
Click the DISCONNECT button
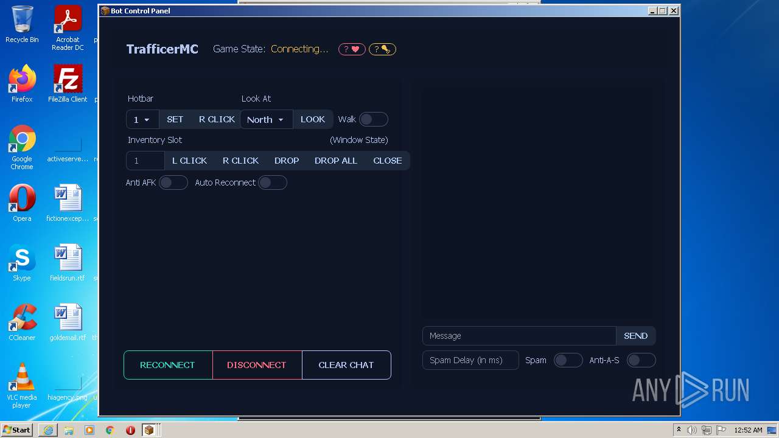[x=257, y=365]
